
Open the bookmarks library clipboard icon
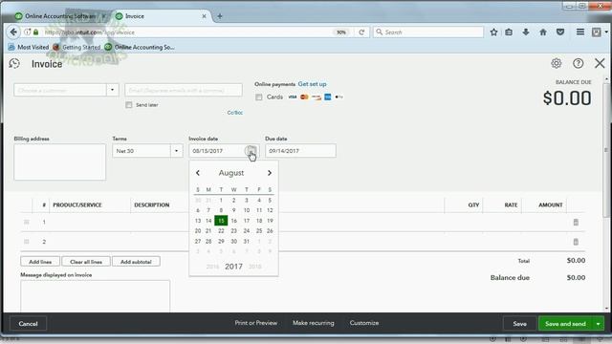point(509,32)
